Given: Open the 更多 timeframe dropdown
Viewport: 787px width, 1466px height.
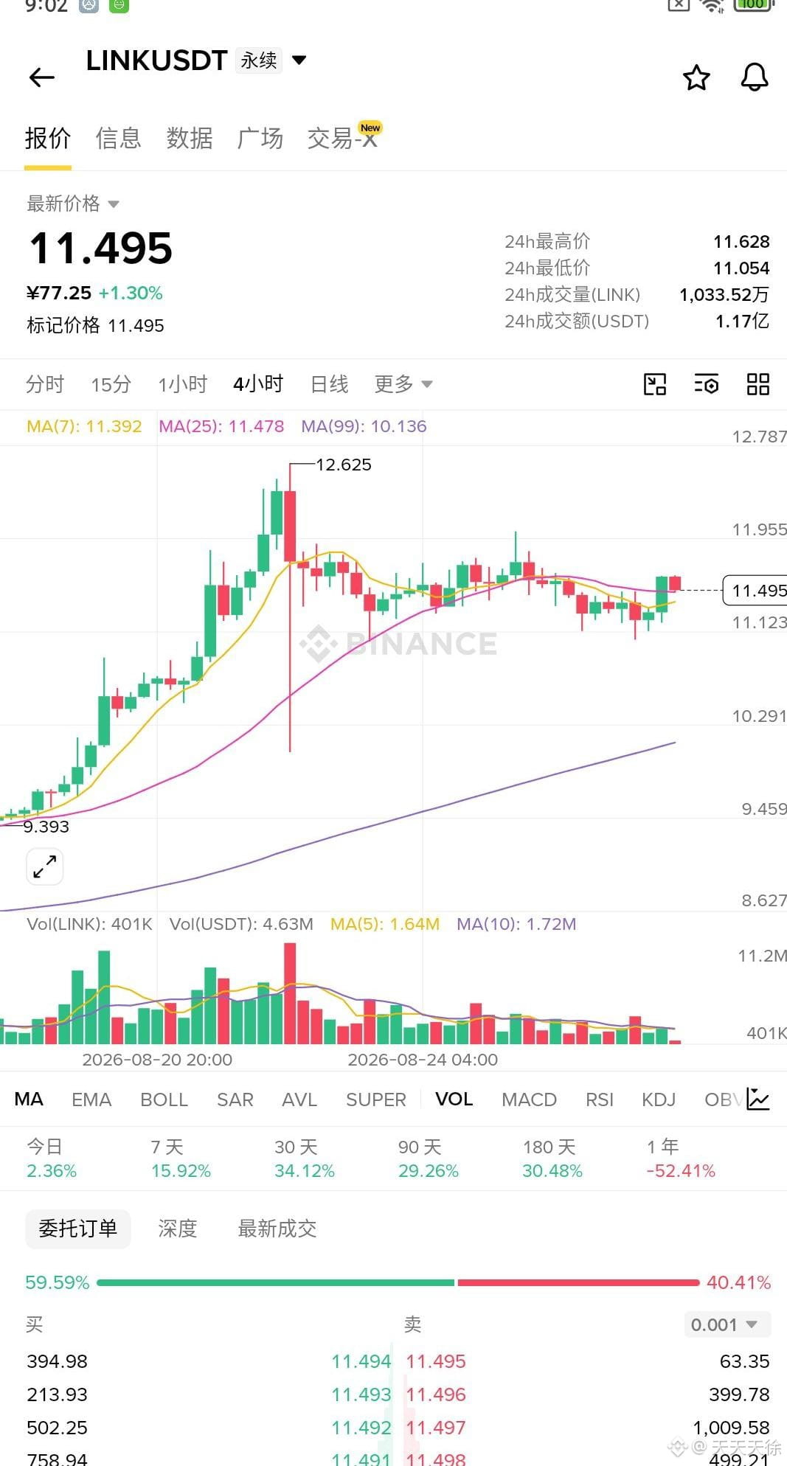Looking at the screenshot, I should coord(403,384).
